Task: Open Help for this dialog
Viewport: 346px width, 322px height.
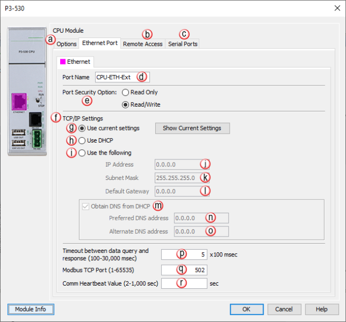Action: pyautogui.click(x=321, y=309)
